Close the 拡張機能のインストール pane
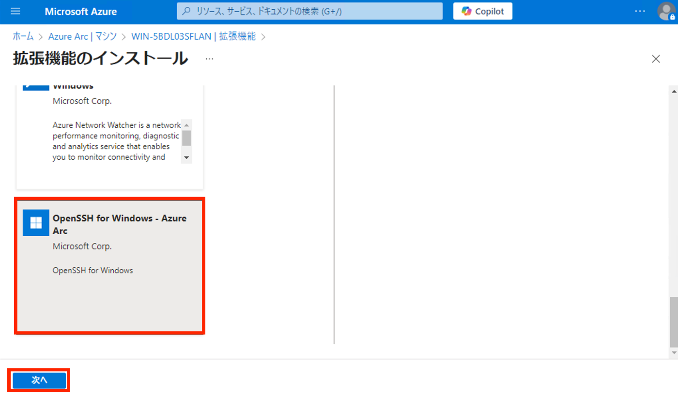The height and width of the screenshot is (395, 678). coord(656,59)
